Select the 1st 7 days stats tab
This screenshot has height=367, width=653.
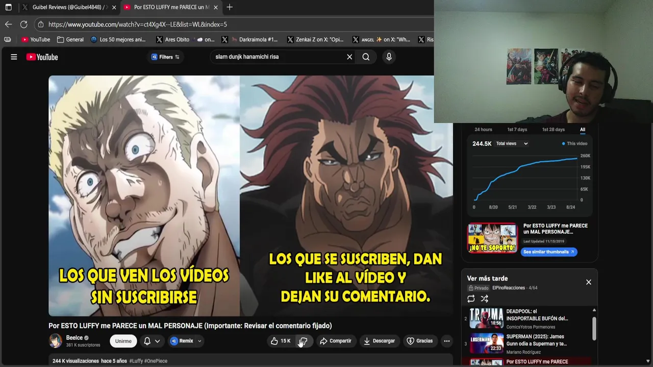pos(517,129)
